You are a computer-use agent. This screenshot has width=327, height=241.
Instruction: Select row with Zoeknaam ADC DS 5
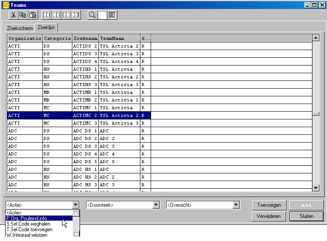pos(79,162)
